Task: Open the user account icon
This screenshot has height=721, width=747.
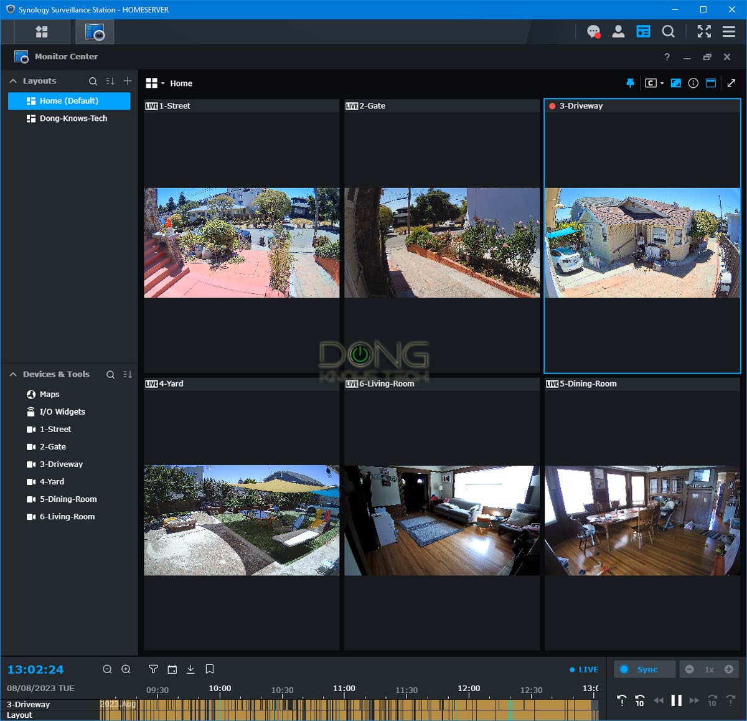Action: point(618,32)
